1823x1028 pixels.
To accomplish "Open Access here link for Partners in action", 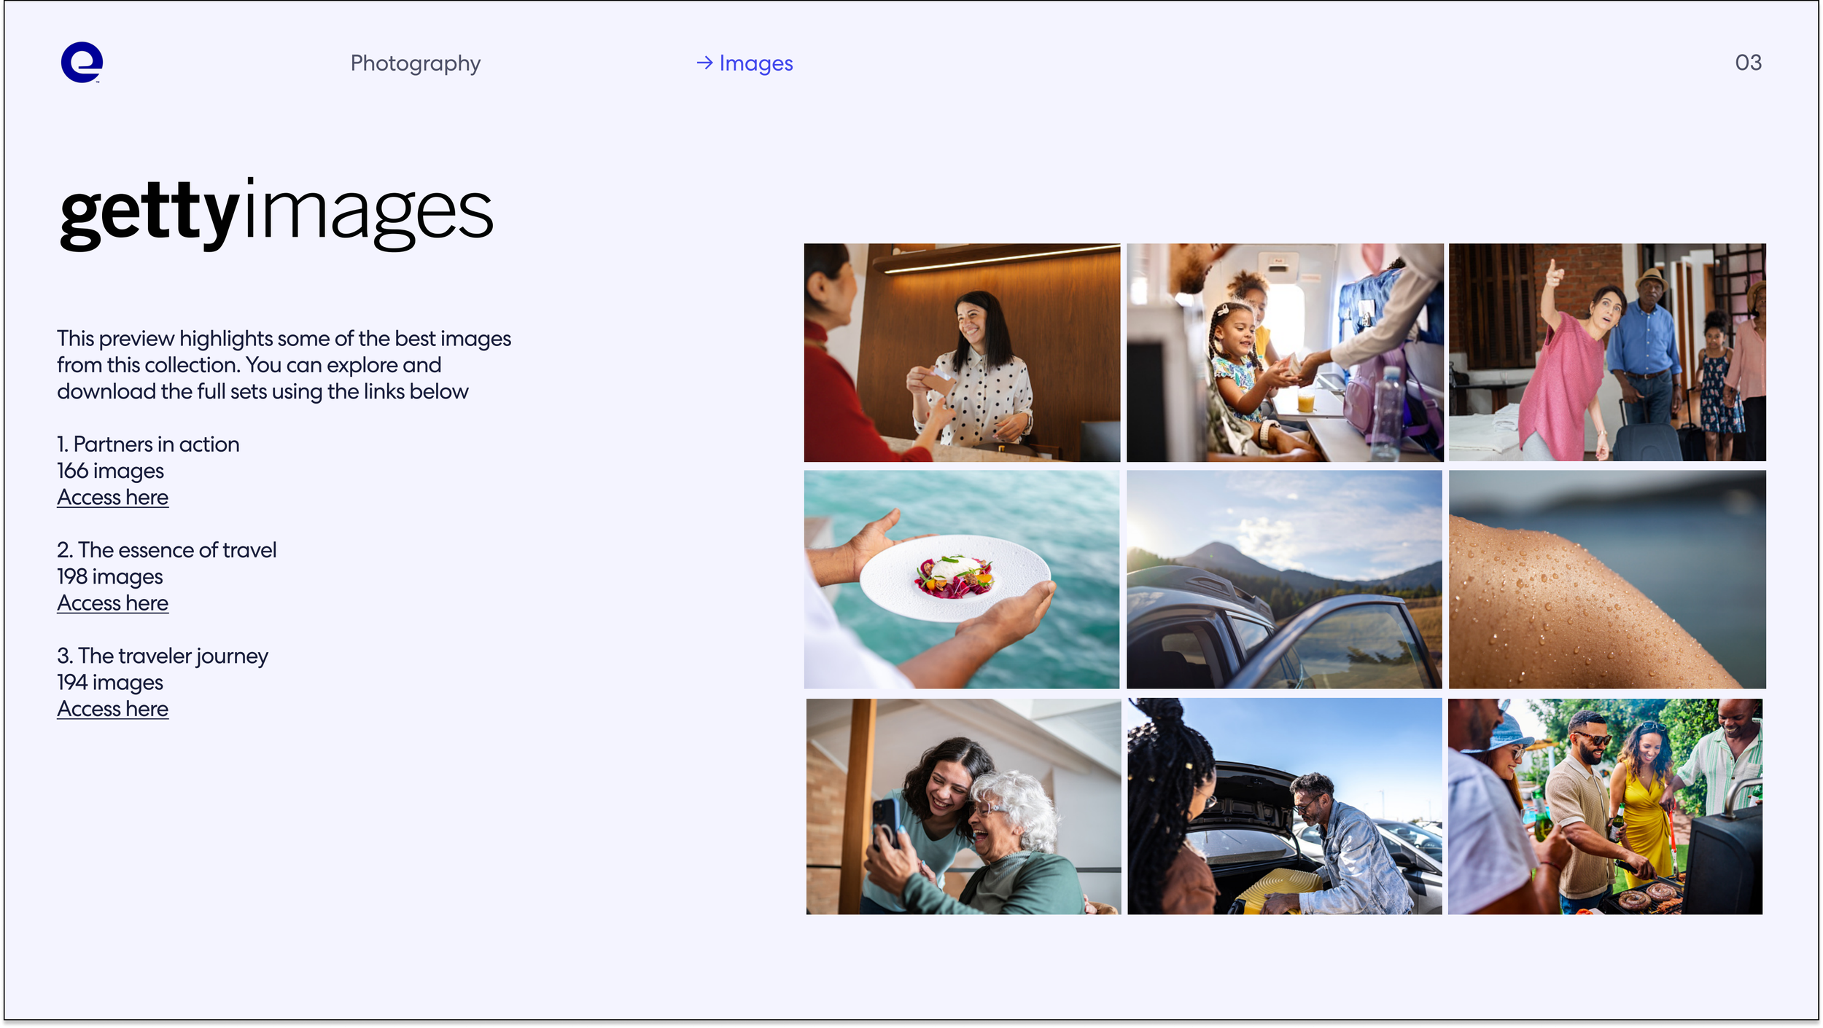I will pyautogui.click(x=112, y=498).
